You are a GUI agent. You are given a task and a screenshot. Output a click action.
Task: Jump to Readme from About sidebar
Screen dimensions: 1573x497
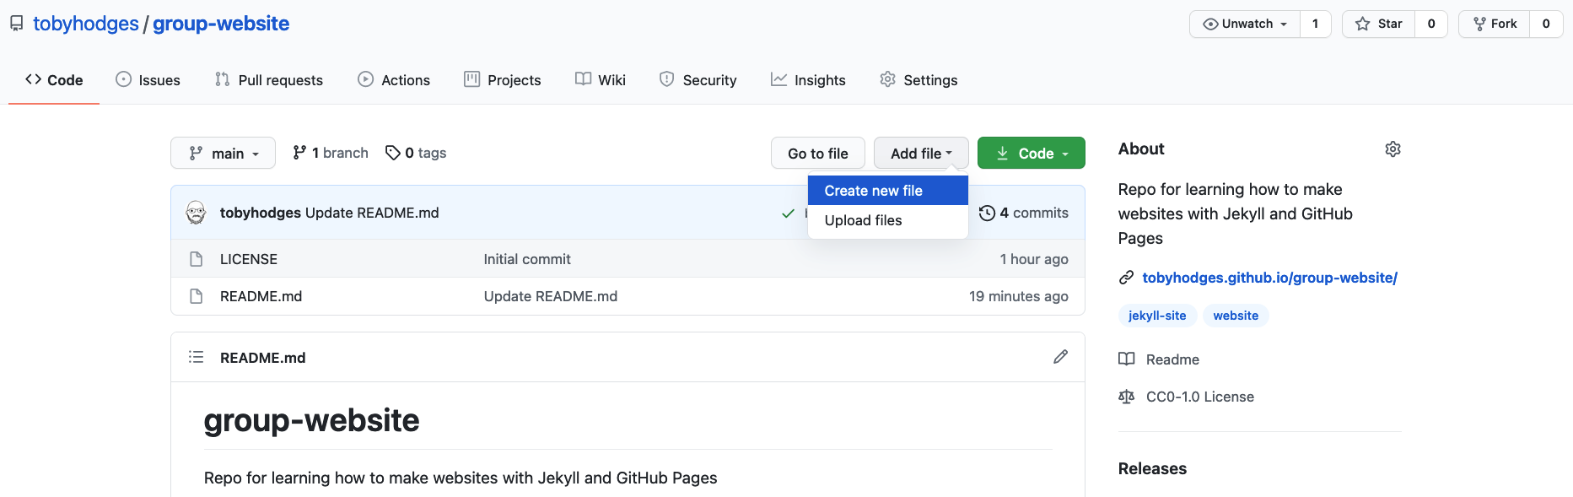click(x=1159, y=359)
